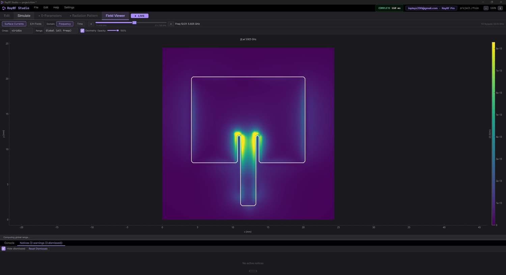Screen dimensions: 506x275
Task: Step to the next frequency with the right arrow
Action: [x=171, y=24]
